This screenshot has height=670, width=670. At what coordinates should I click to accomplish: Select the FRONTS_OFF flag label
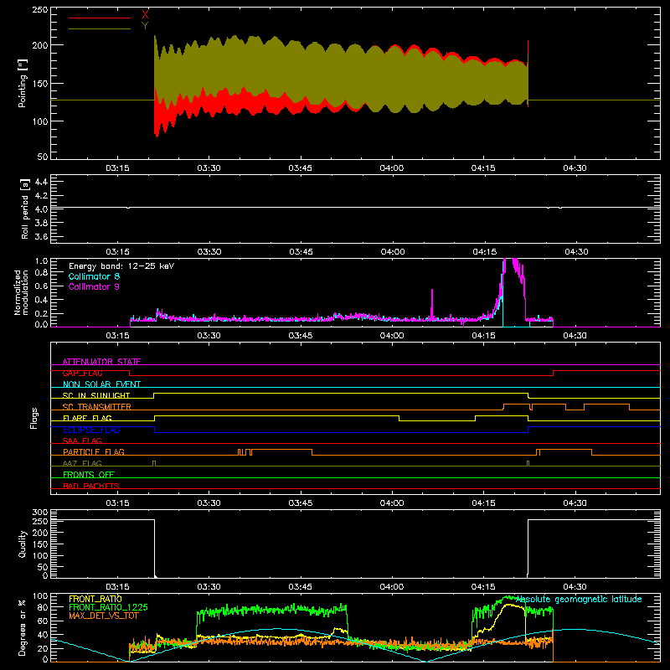89,474
